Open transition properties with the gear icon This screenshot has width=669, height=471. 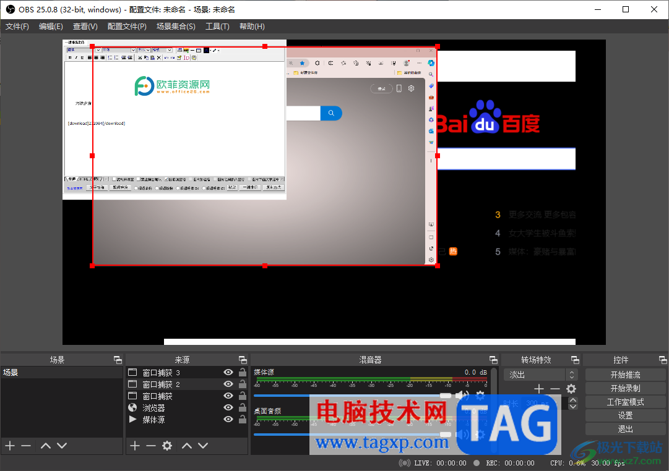click(571, 389)
